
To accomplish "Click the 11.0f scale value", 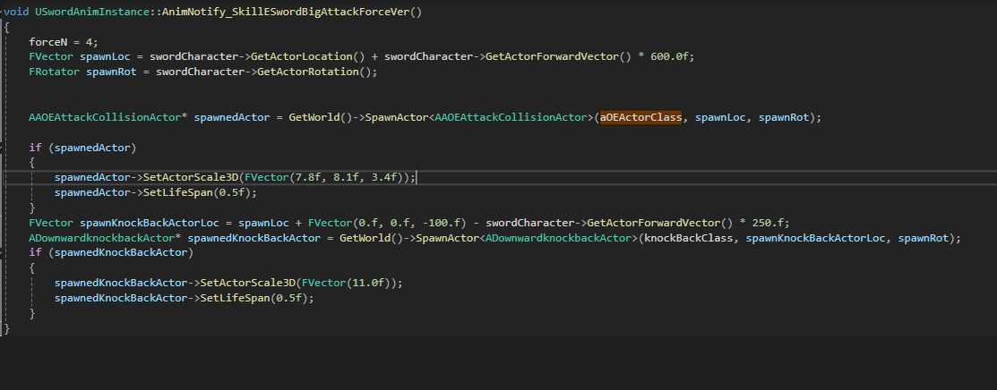I will (x=368, y=283).
